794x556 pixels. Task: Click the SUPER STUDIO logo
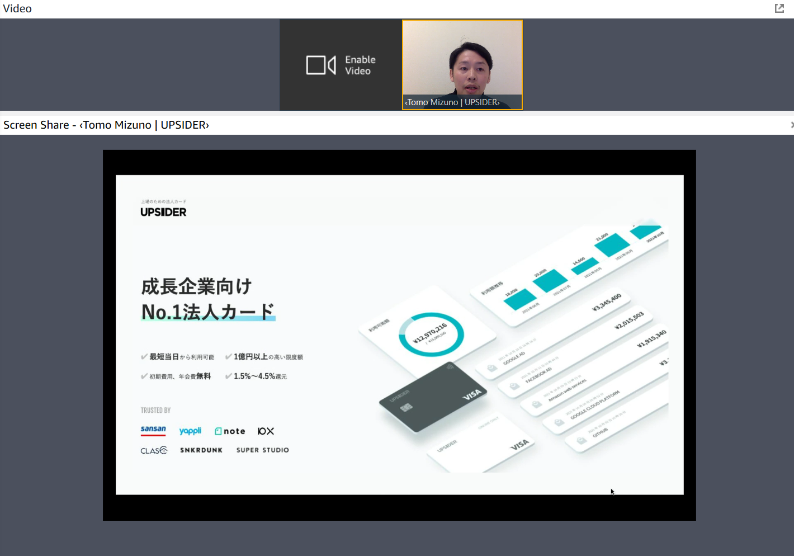pos(263,450)
